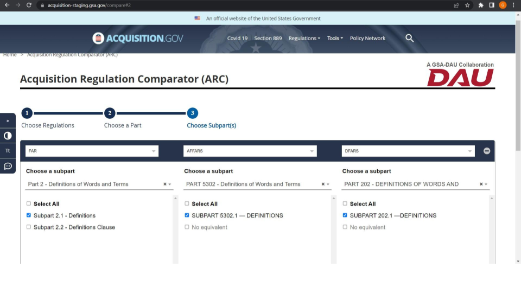Open the Tools menu
Image resolution: width=521 pixels, height=293 pixels.
335,39
